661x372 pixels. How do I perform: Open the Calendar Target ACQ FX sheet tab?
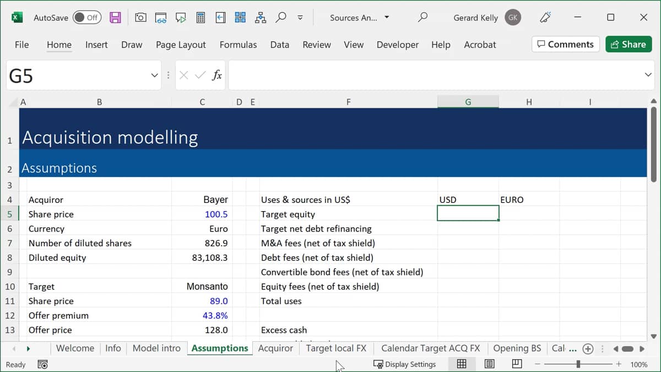(431, 348)
